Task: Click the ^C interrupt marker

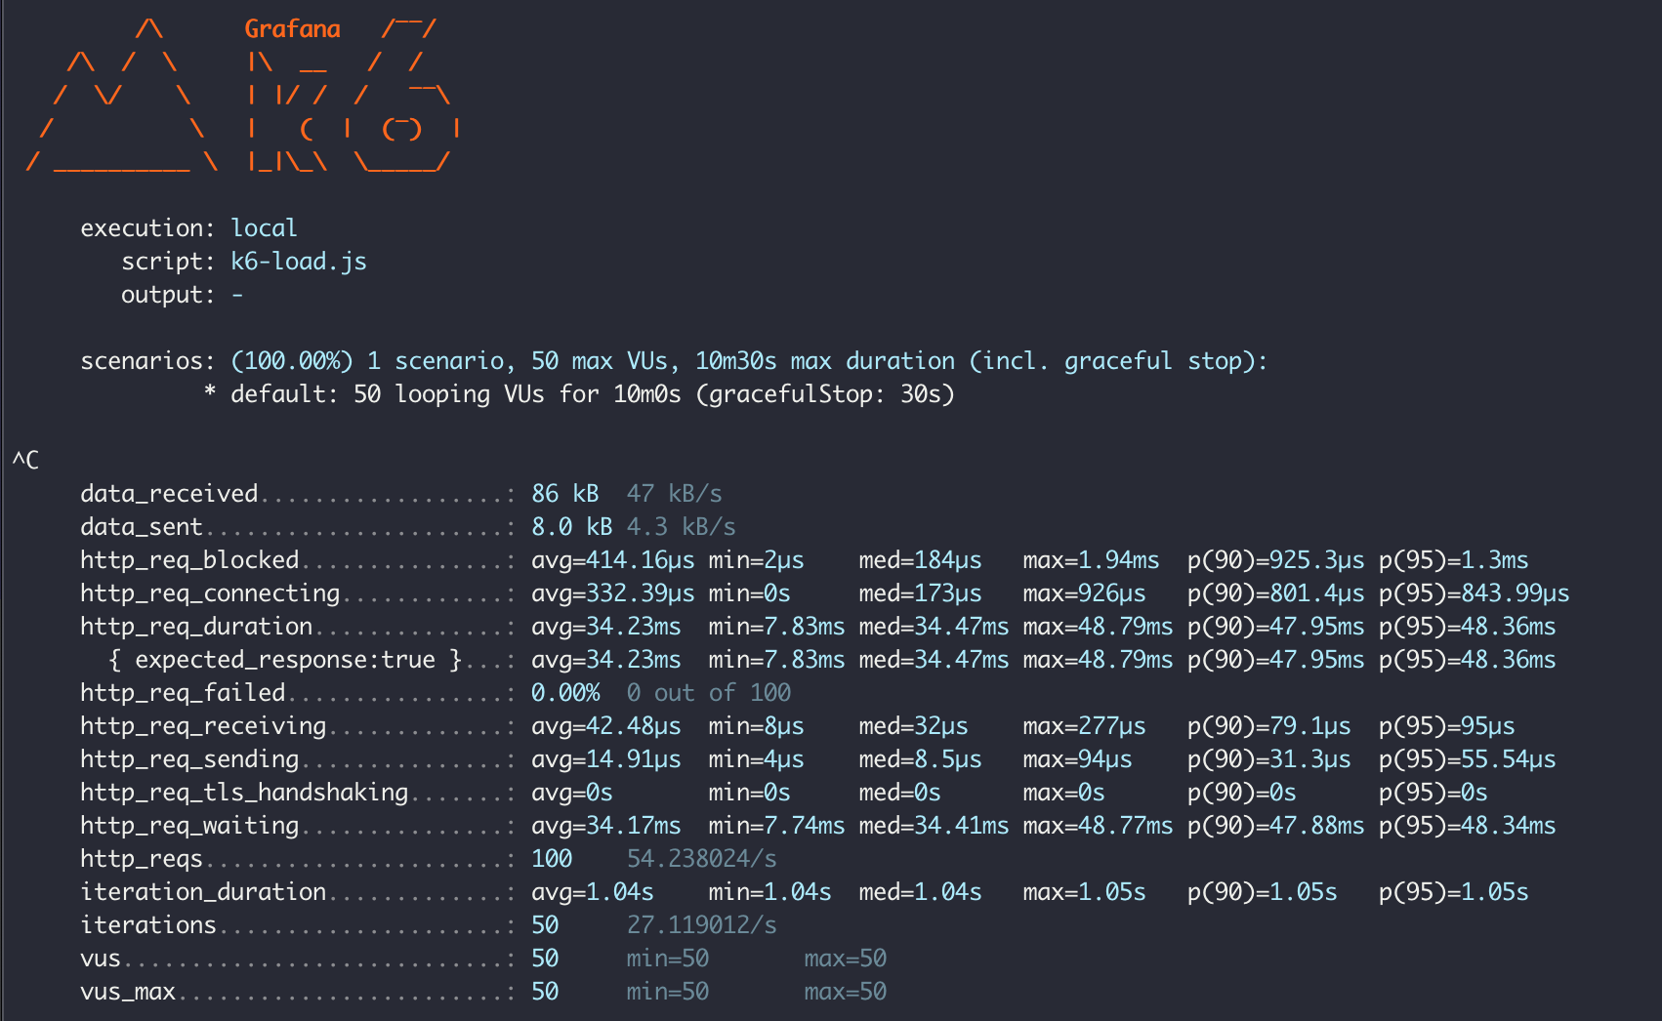Action: [x=25, y=461]
